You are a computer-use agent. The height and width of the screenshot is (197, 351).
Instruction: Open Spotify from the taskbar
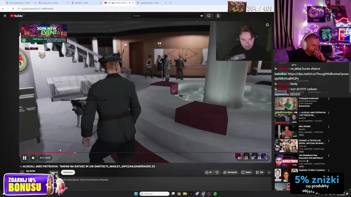pyautogui.click(x=215, y=194)
